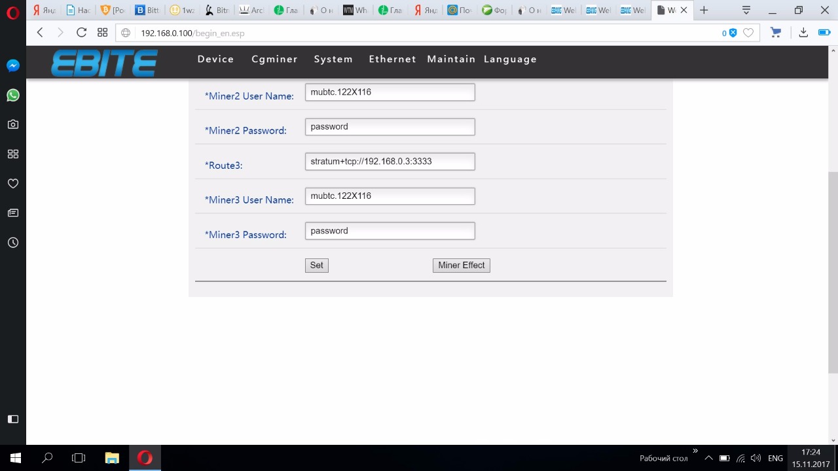This screenshot has height=471, width=838.
Task: Toggle the sidebar panel button at bottom
Action: click(x=13, y=419)
